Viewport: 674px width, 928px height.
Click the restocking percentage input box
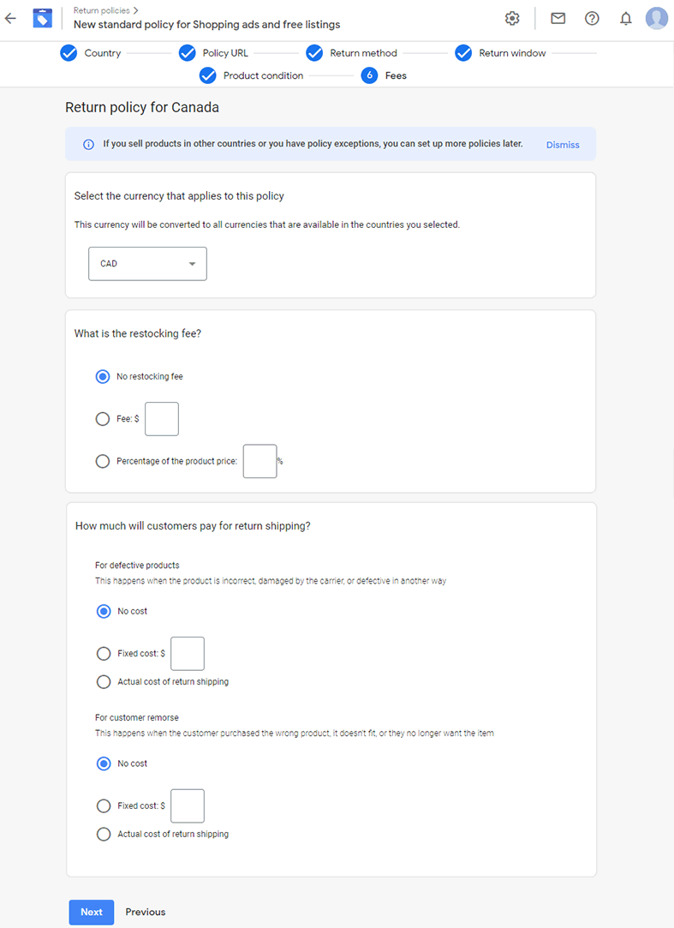pyautogui.click(x=259, y=461)
